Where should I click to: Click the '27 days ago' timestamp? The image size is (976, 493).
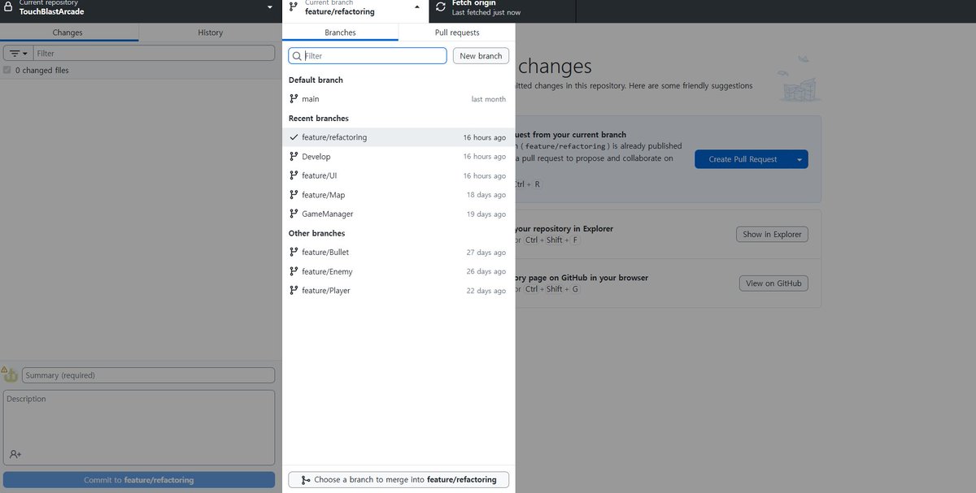click(486, 253)
